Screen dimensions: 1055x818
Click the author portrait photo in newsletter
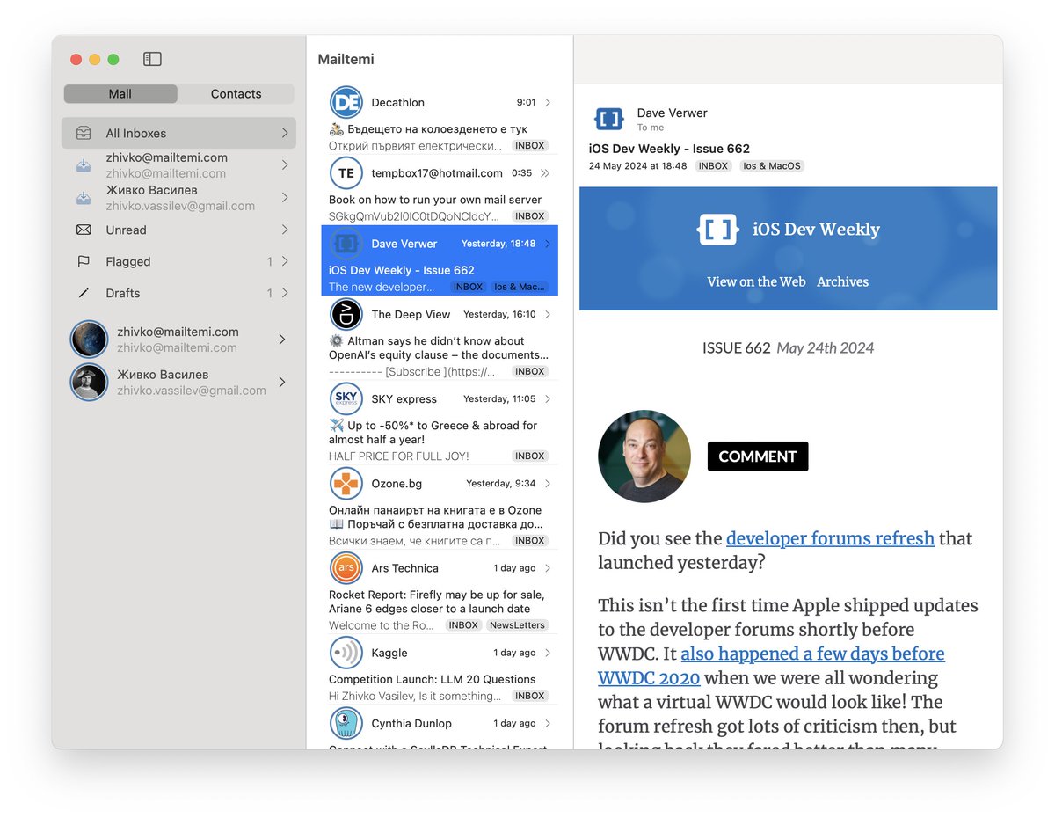point(644,456)
